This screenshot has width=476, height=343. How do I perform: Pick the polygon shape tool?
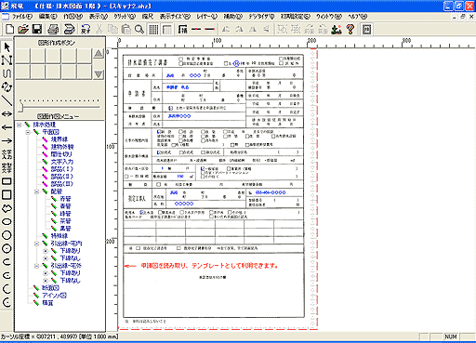[7, 208]
